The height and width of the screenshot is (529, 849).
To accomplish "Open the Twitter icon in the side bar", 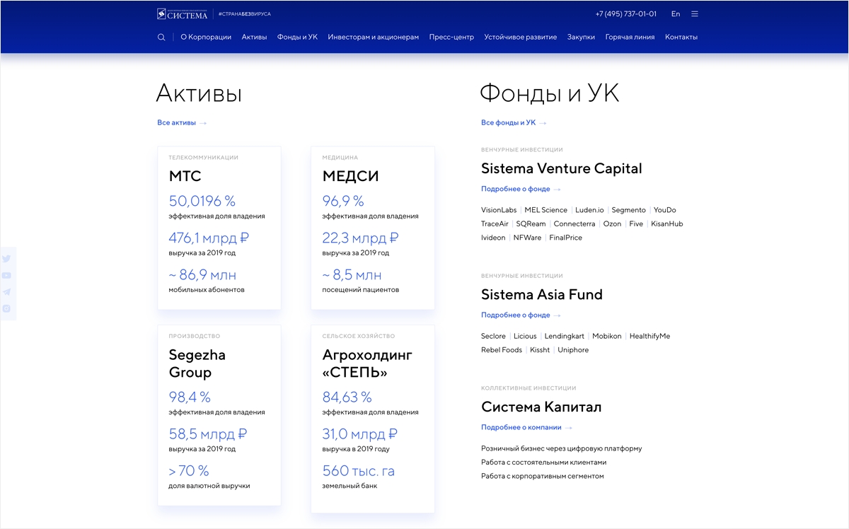I will coord(6,259).
